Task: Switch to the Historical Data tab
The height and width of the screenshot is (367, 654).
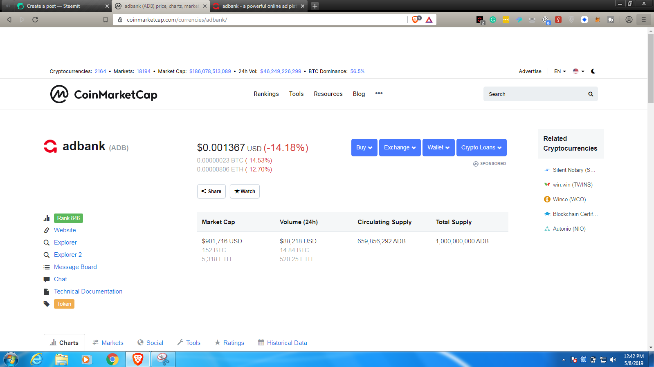Action: coord(282,343)
